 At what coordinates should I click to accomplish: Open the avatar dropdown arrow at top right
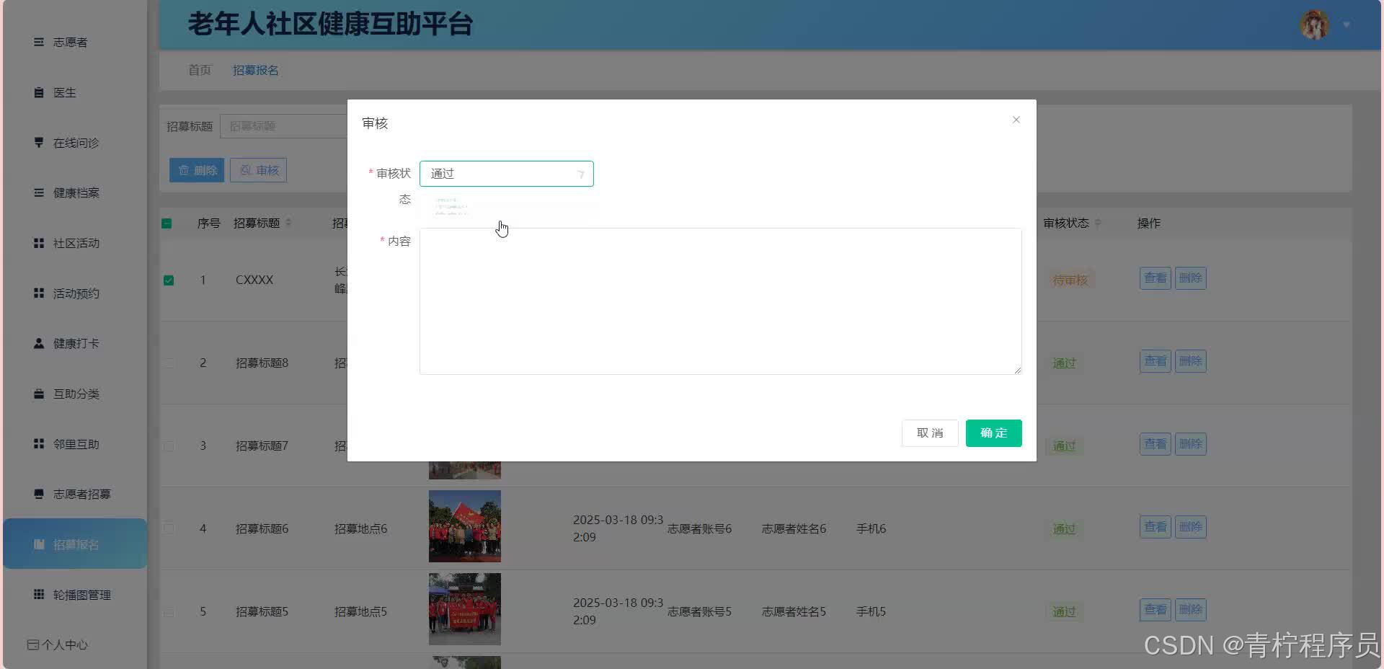click(x=1347, y=24)
